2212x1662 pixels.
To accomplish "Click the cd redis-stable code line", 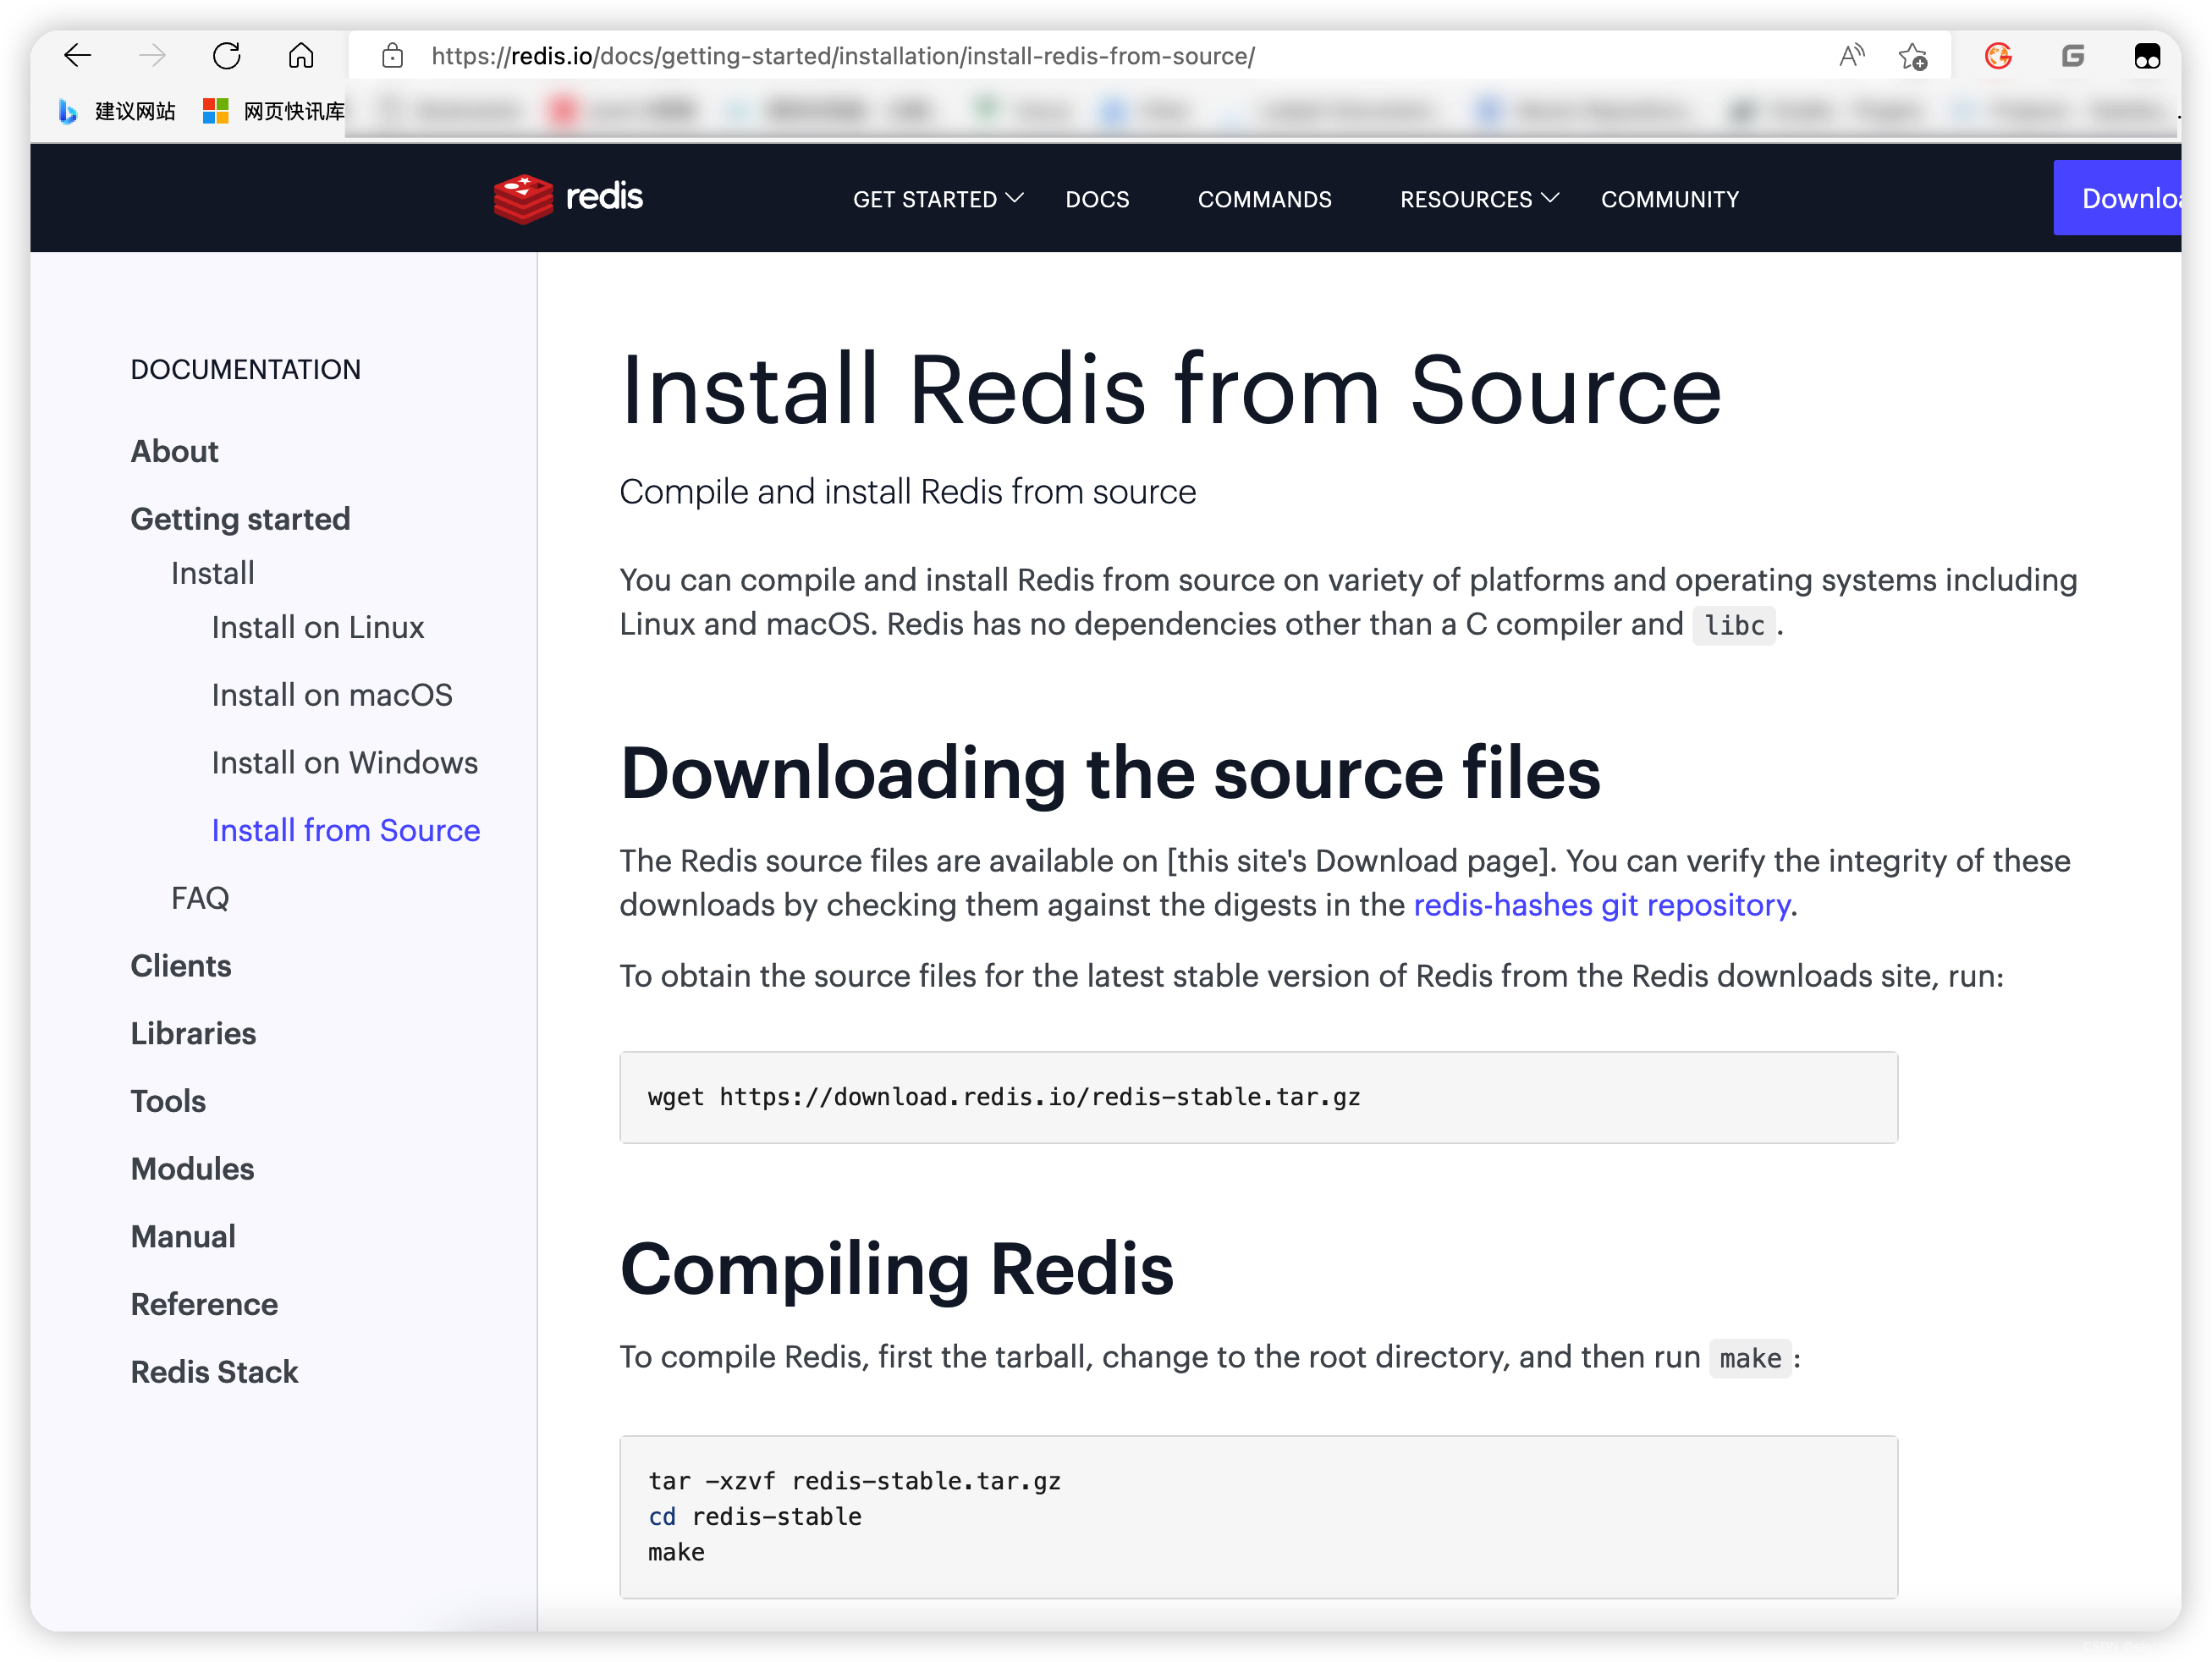I will tap(754, 1517).
